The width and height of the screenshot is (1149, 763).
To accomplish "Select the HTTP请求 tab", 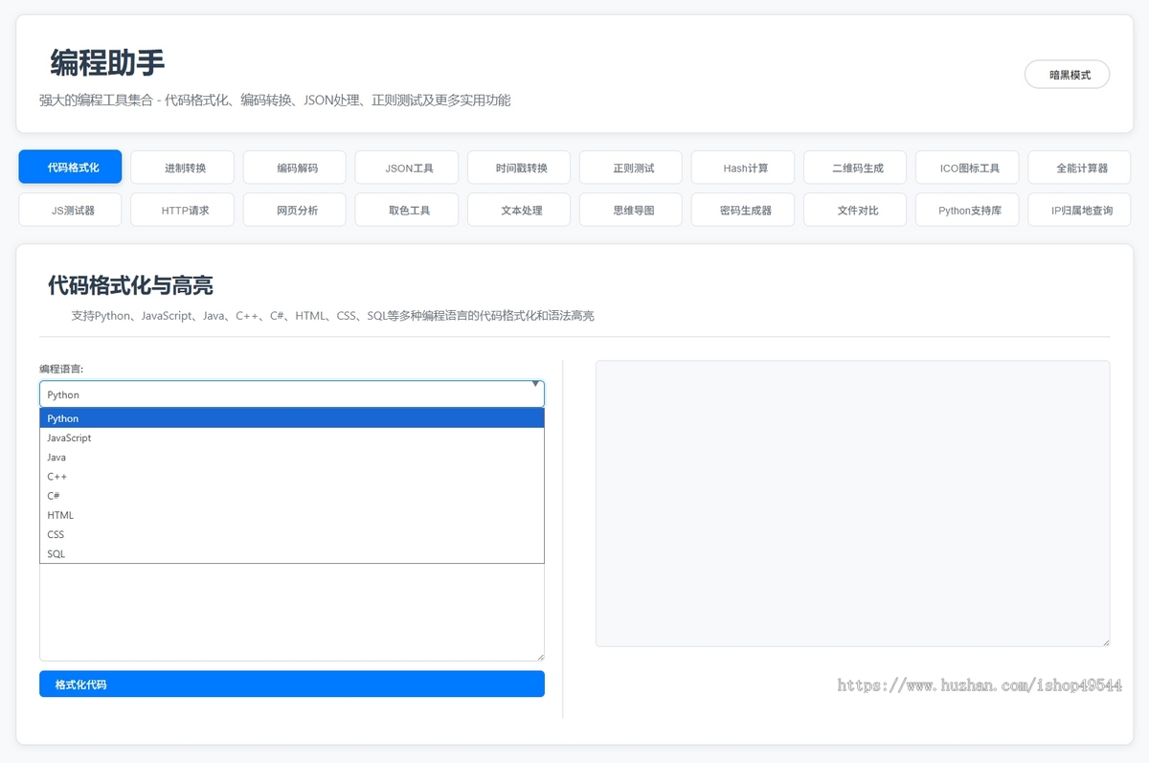I will coord(182,210).
